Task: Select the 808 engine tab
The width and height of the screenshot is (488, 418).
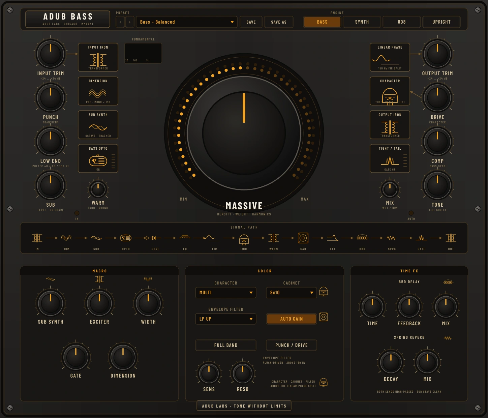Action: [402, 22]
